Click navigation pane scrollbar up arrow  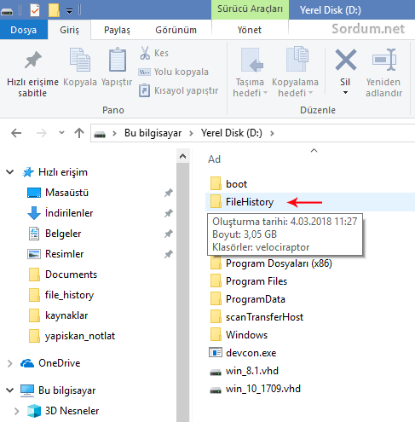tap(182, 156)
